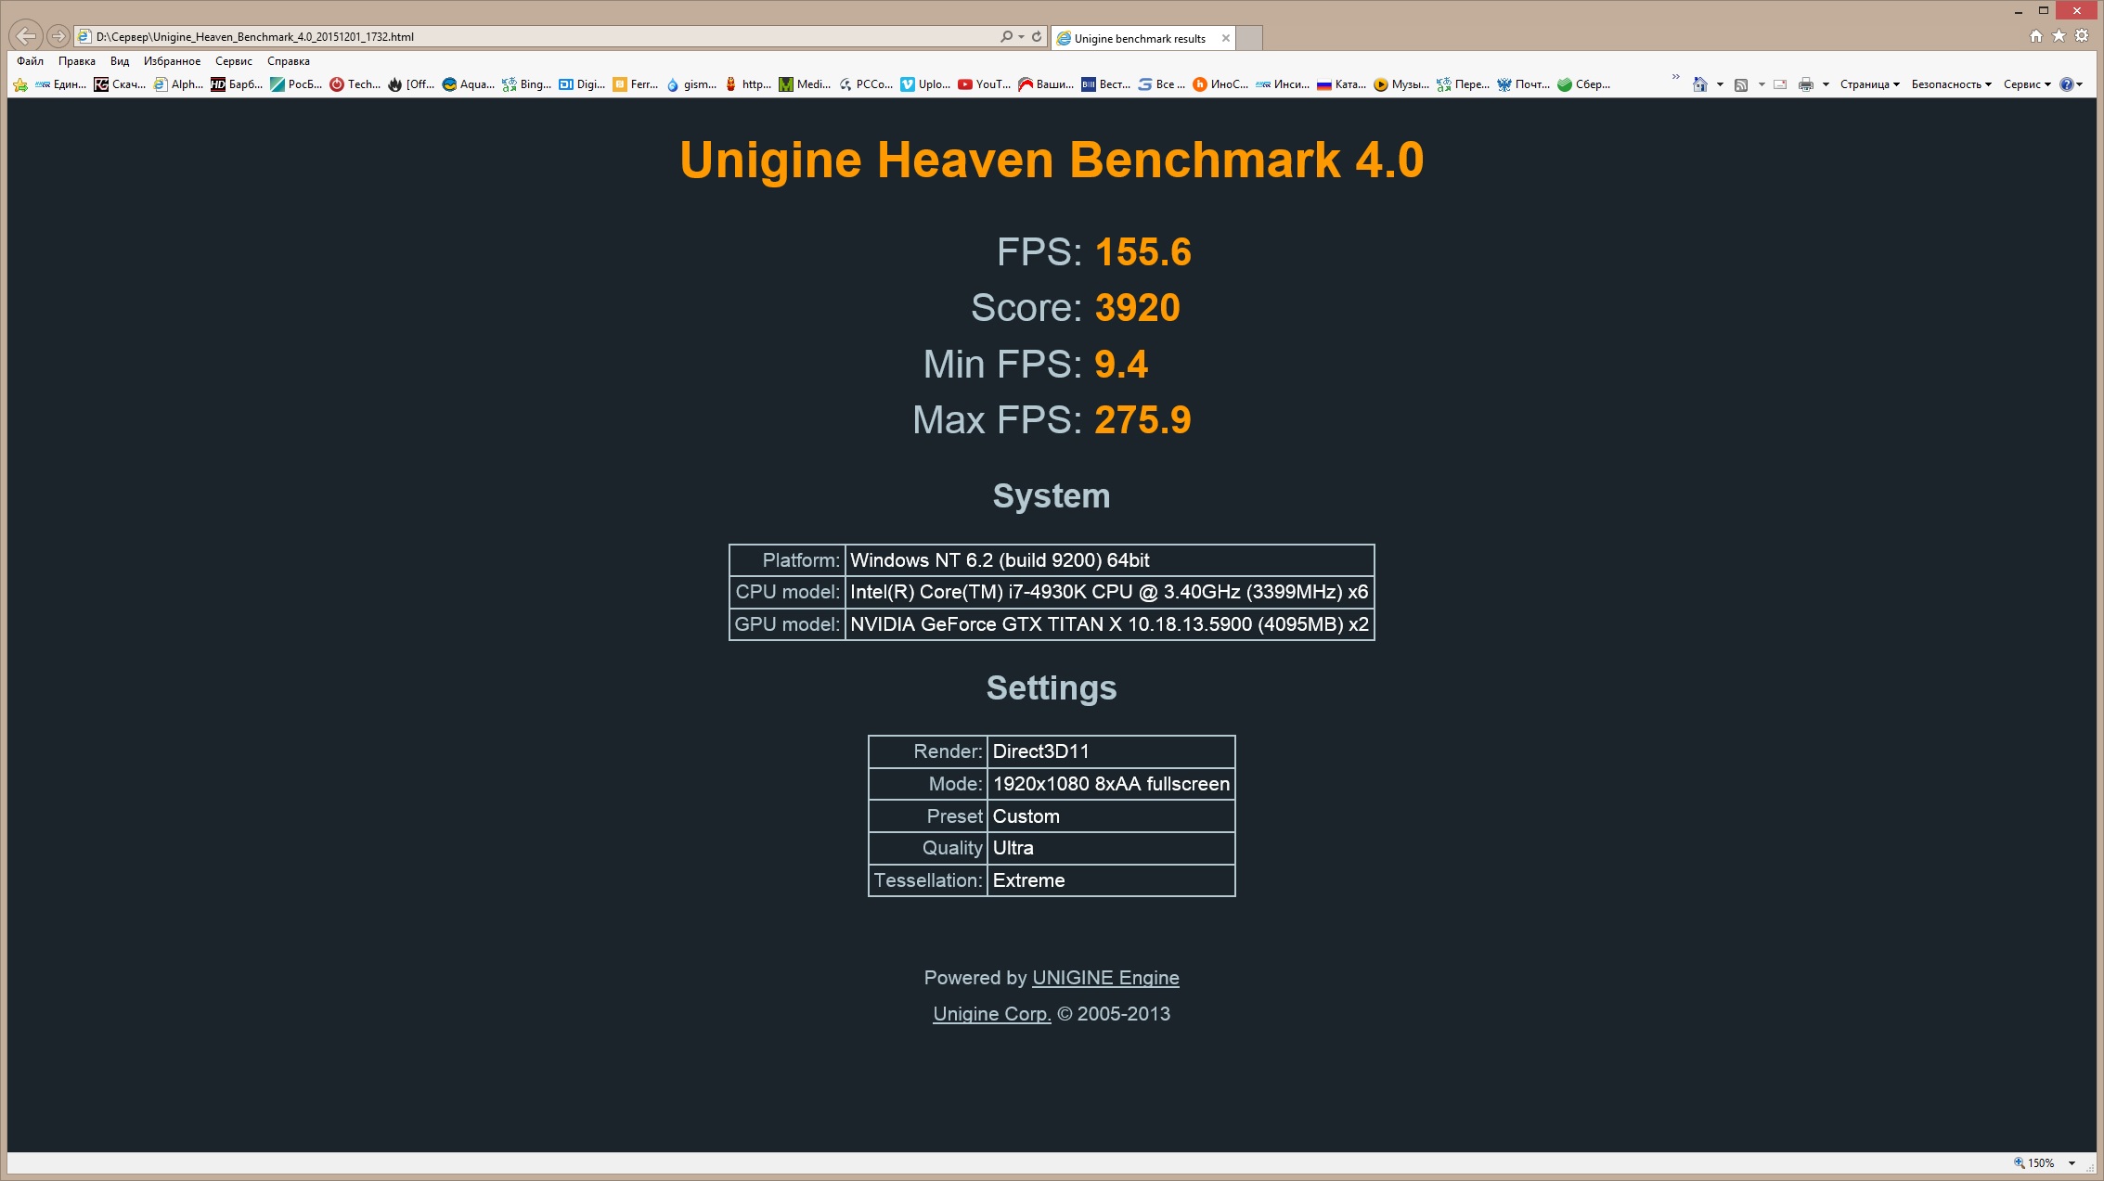Expand the Print options dropdown arrow

pyautogui.click(x=1826, y=84)
